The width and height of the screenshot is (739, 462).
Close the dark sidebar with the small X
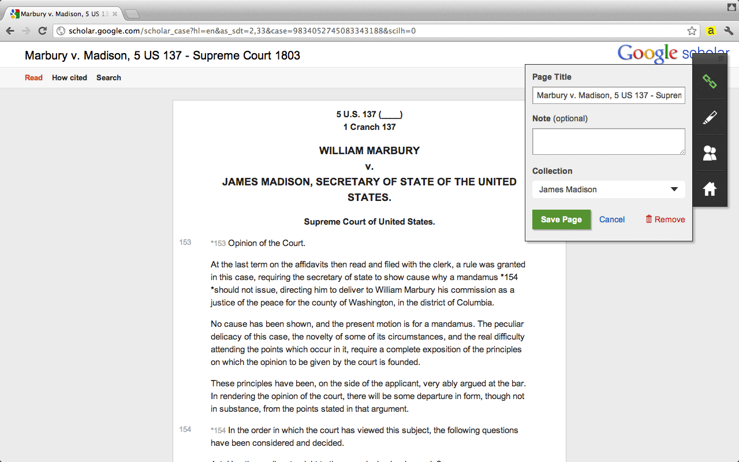(x=721, y=59)
